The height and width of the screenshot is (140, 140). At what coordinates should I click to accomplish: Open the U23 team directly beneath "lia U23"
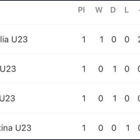tap(8, 69)
